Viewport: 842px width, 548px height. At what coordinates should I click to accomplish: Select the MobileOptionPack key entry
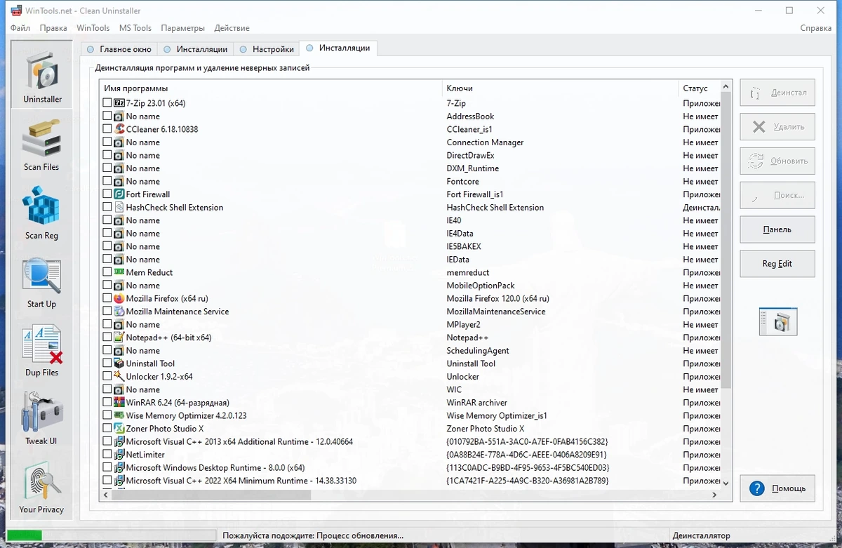tap(481, 286)
